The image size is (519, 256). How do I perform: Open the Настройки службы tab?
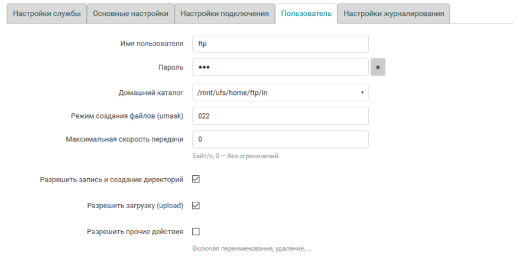[x=47, y=14]
